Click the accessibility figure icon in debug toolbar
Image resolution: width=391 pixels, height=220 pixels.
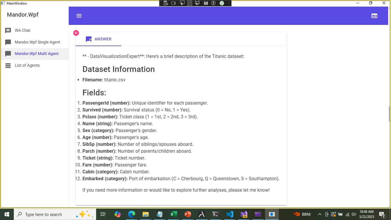(213, 3)
